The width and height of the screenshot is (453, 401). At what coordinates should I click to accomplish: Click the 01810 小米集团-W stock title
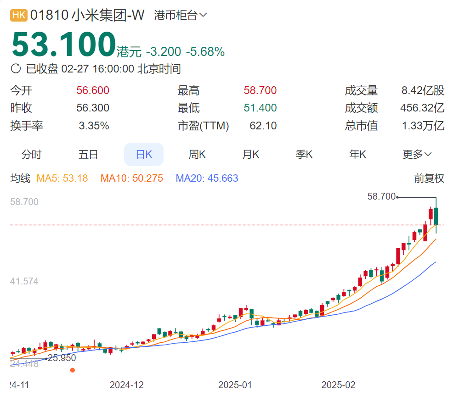coord(87,15)
